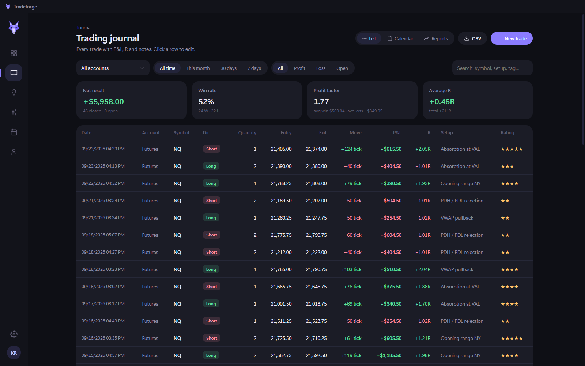Filter trades by Open
This screenshot has width=585, height=366.
tap(342, 68)
